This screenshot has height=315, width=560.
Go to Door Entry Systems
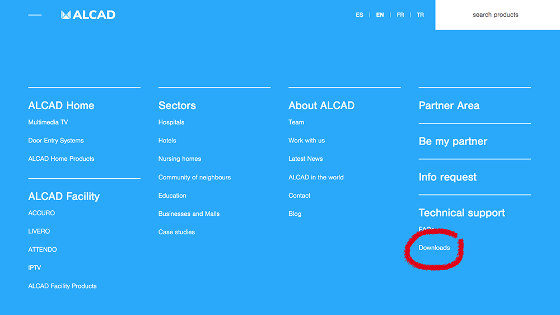(56, 141)
